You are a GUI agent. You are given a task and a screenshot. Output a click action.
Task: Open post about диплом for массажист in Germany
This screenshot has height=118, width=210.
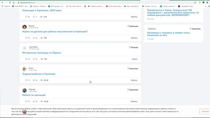[x=55, y=31]
